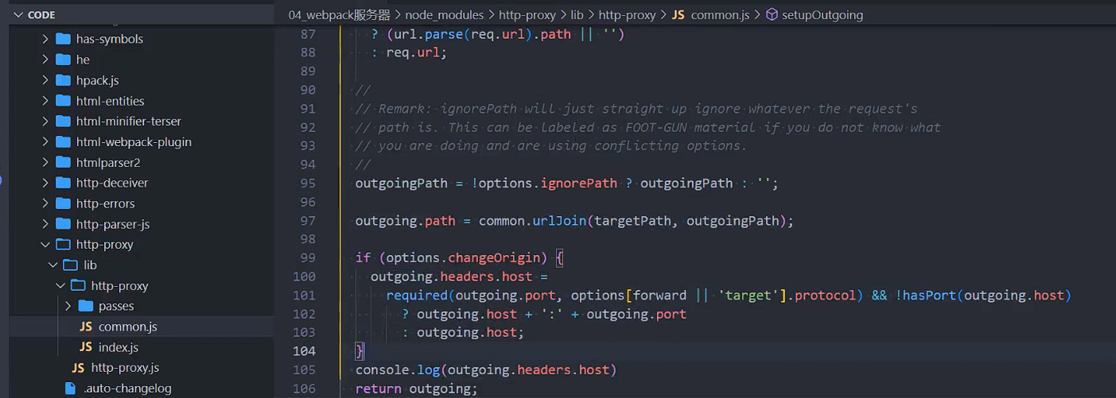
Task: Click the hpack.js folder icon
Action: click(x=64, y=80)
